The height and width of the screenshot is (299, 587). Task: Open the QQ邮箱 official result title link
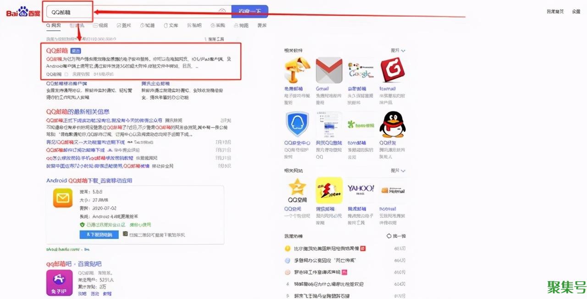point(57,50)
